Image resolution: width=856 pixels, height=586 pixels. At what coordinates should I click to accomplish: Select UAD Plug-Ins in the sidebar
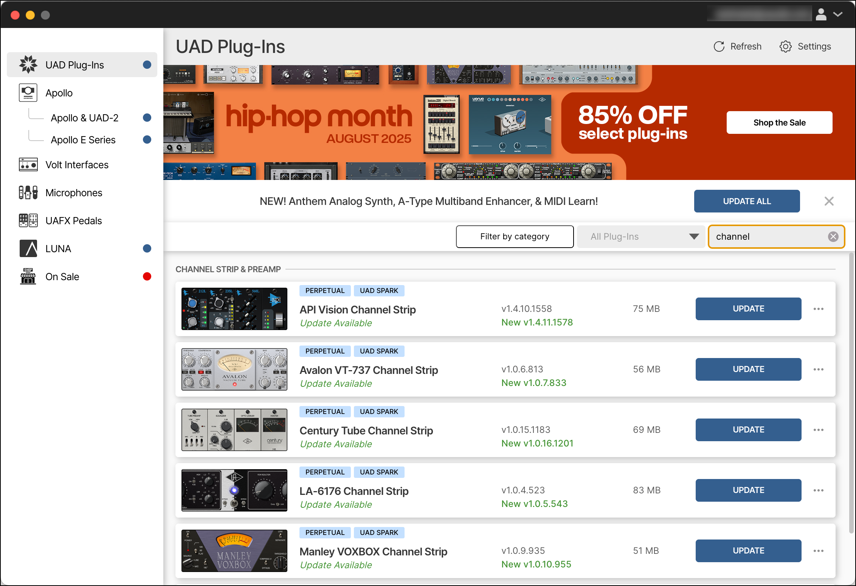82,65
